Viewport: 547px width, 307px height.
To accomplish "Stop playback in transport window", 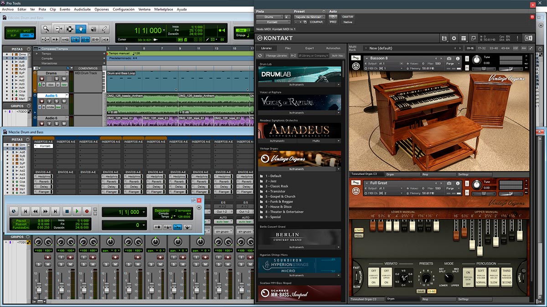I will [x=67, y=211].
